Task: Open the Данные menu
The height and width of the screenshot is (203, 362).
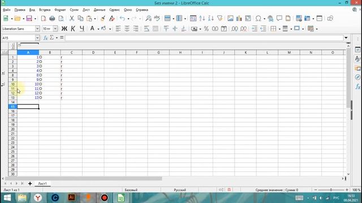Action: click(x=100, y=10)
